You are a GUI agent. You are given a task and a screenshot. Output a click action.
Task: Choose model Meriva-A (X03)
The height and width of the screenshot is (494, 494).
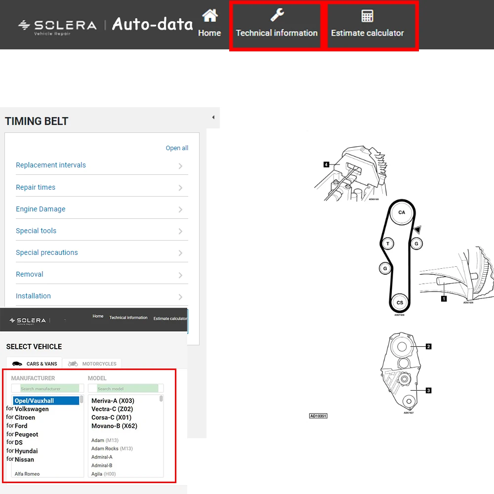coord(113,401)
